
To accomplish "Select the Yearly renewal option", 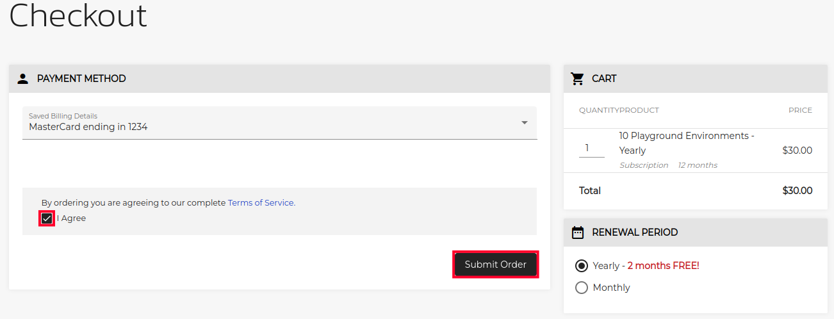I will tap(582, 266).
